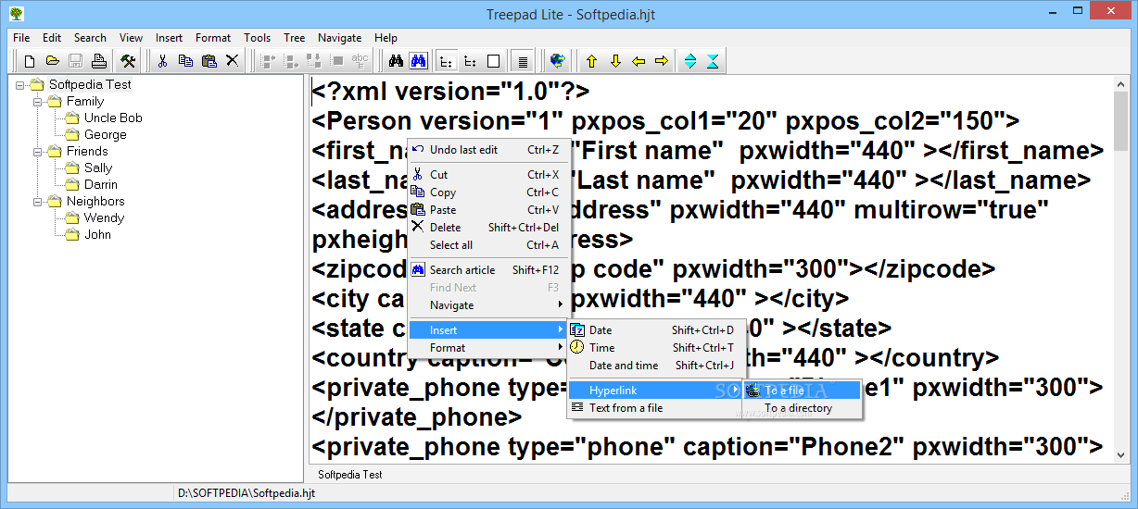Viewport: 1138px width, 509px height.
Task: Choose hyperlink To a file
Action: pos(803,391)
